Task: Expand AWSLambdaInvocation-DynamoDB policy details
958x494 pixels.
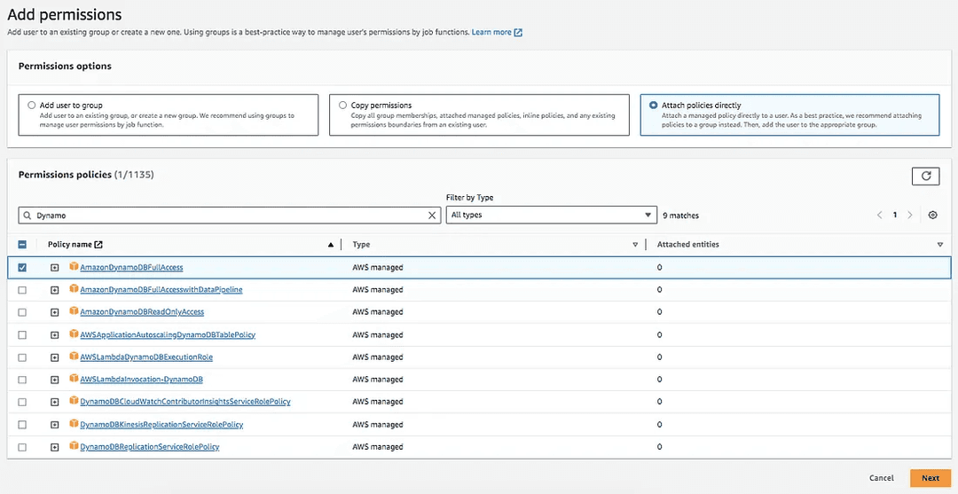Action: (54, 380)
